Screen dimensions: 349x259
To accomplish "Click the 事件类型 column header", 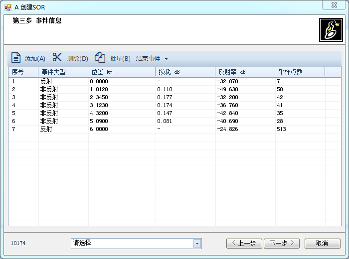I will coord(63,72).
